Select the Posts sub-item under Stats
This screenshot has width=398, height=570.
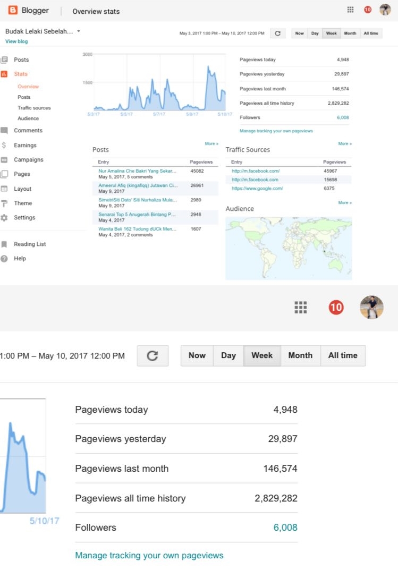pyautogui.click(x=24, y=97)
